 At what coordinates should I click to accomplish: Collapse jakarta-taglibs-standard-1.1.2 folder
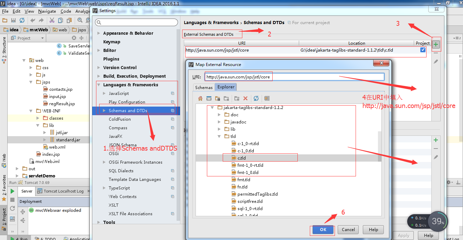[212, 108]
